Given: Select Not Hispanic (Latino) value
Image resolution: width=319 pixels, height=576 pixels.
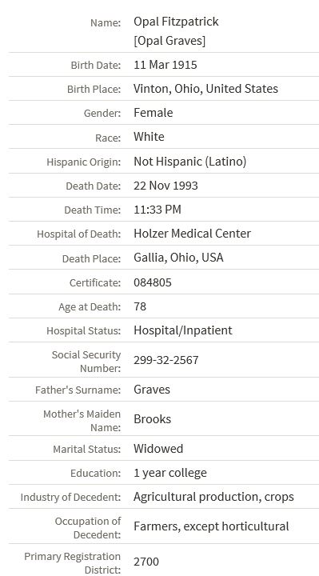Looking at the screenshot, I should coord(189,162).
